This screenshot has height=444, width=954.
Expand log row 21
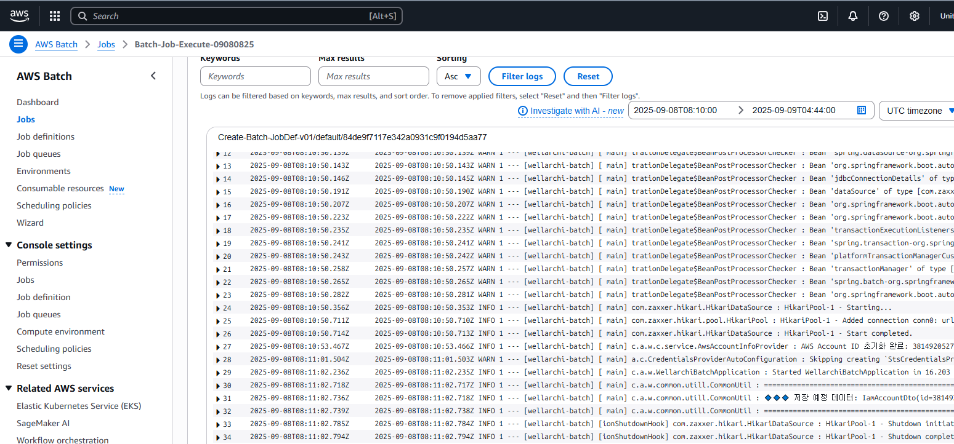coord(218,269)
